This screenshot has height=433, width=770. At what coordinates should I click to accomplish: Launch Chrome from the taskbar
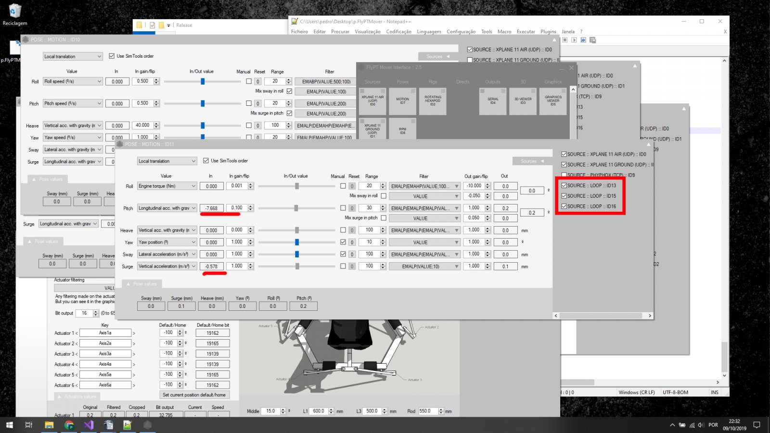[69, 425]
